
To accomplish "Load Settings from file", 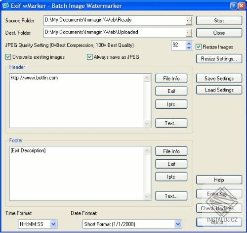I will [x=219, y=90].
